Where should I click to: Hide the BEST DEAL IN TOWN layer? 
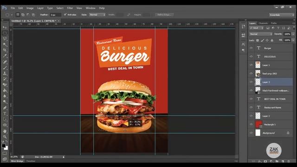(251, 99)
